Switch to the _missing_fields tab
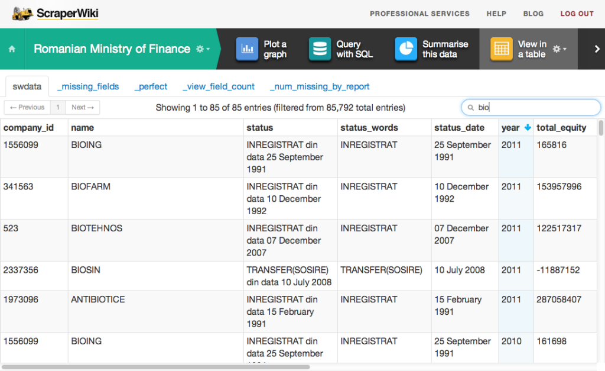Viewport: 605px width, 371px height. (88, 86)
